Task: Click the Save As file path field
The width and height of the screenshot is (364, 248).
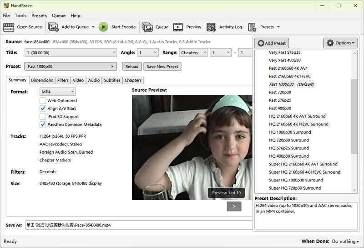Action: click(x=139, y=225)
